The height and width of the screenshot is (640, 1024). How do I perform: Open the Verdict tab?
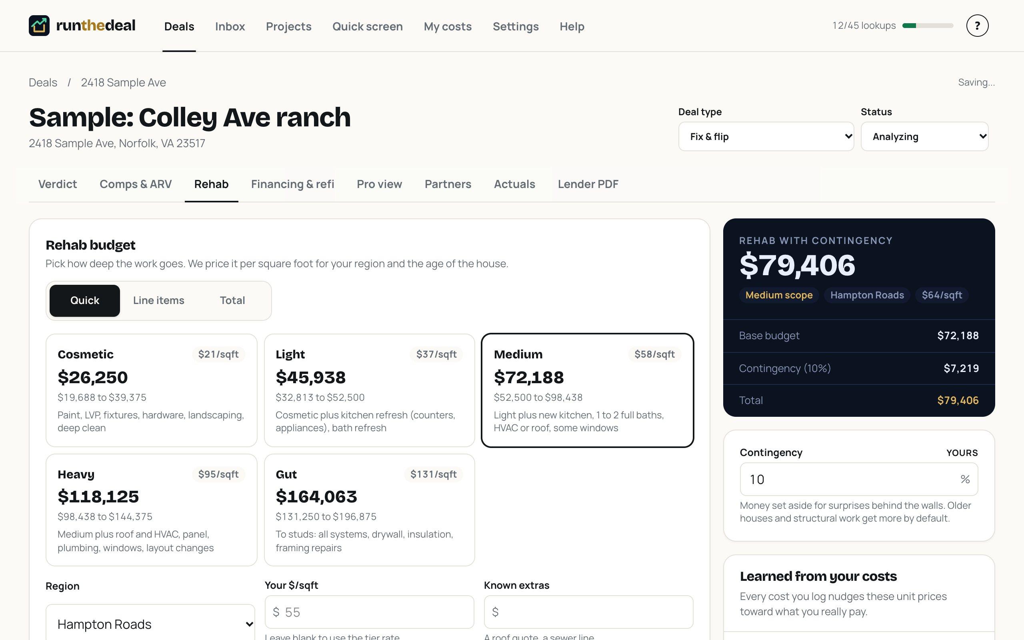tap(58, 184)
